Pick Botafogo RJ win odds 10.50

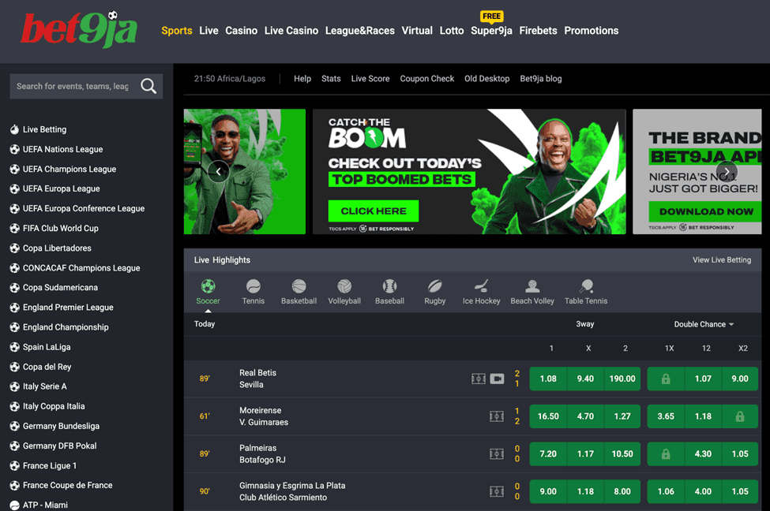point(622,454)
